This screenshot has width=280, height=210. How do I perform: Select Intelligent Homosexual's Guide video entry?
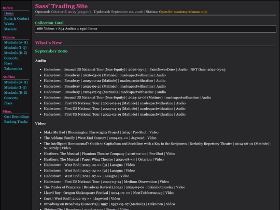(x=158, y=146)
